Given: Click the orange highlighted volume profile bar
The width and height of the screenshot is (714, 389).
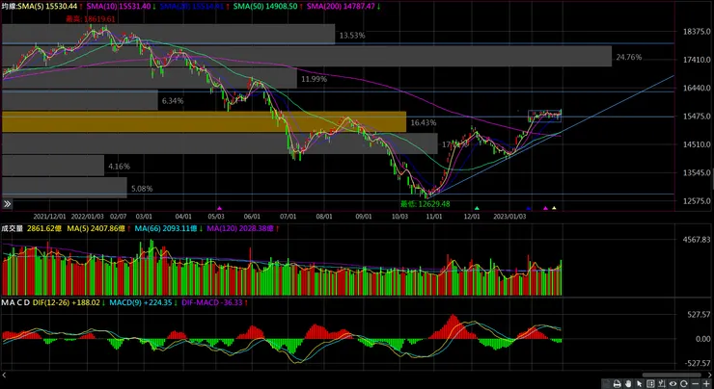Looking at the screenshot, I should (204, 121).
